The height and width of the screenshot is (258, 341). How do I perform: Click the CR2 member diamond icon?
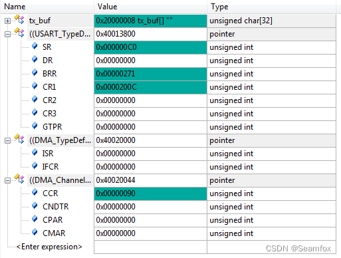tap(35, 99)
